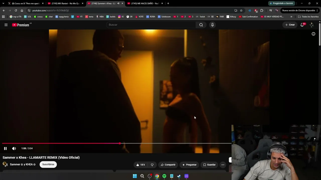Open the Crear menu
Viewport: 321px width, 180px height.
[x=290, y=25]
